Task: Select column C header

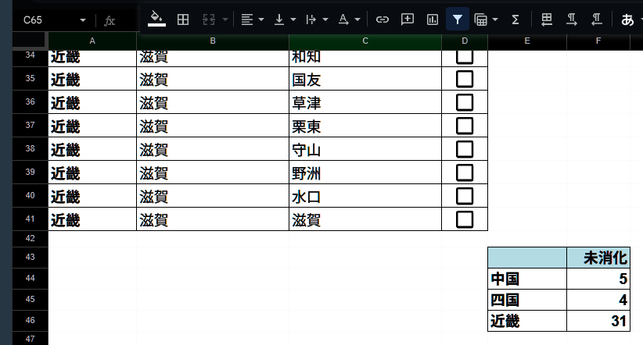Action: point(365,41)
